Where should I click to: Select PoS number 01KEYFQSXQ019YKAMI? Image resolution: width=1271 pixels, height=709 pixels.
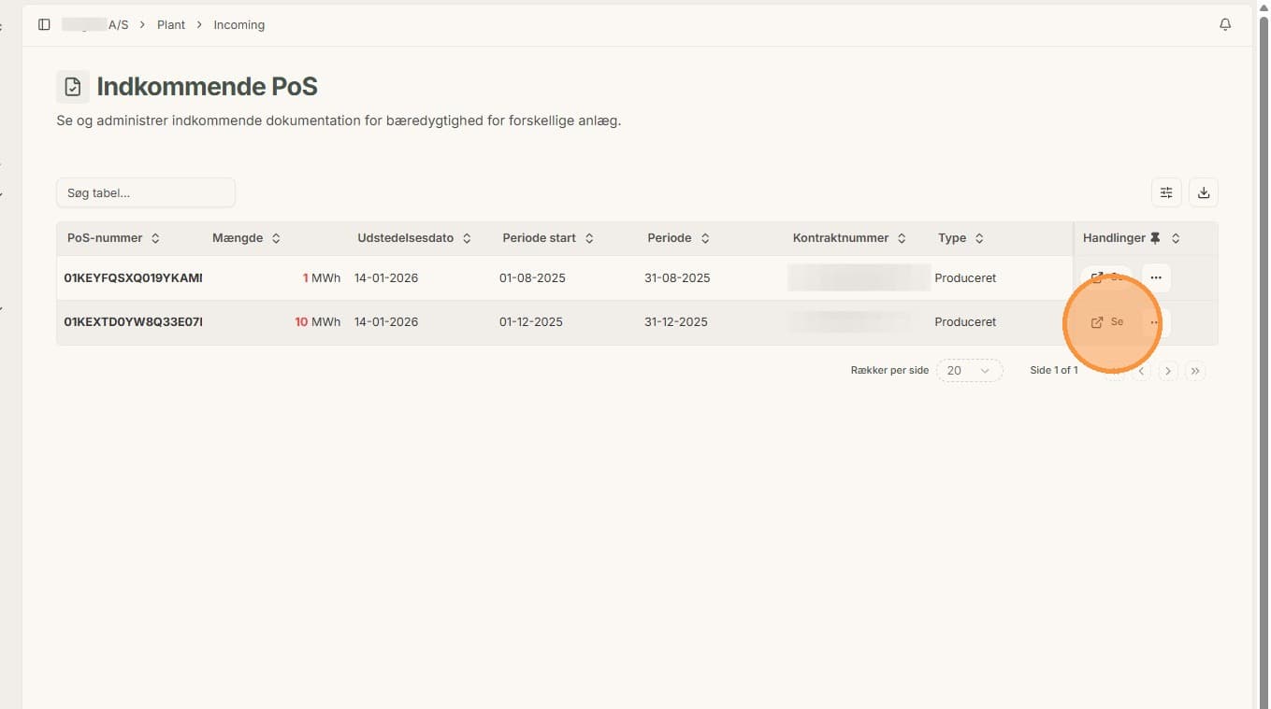coord(133,278)
